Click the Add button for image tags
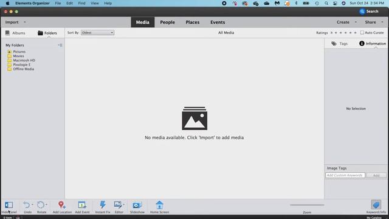This screenshot has height=219, width=389. (x=376, y=175)
